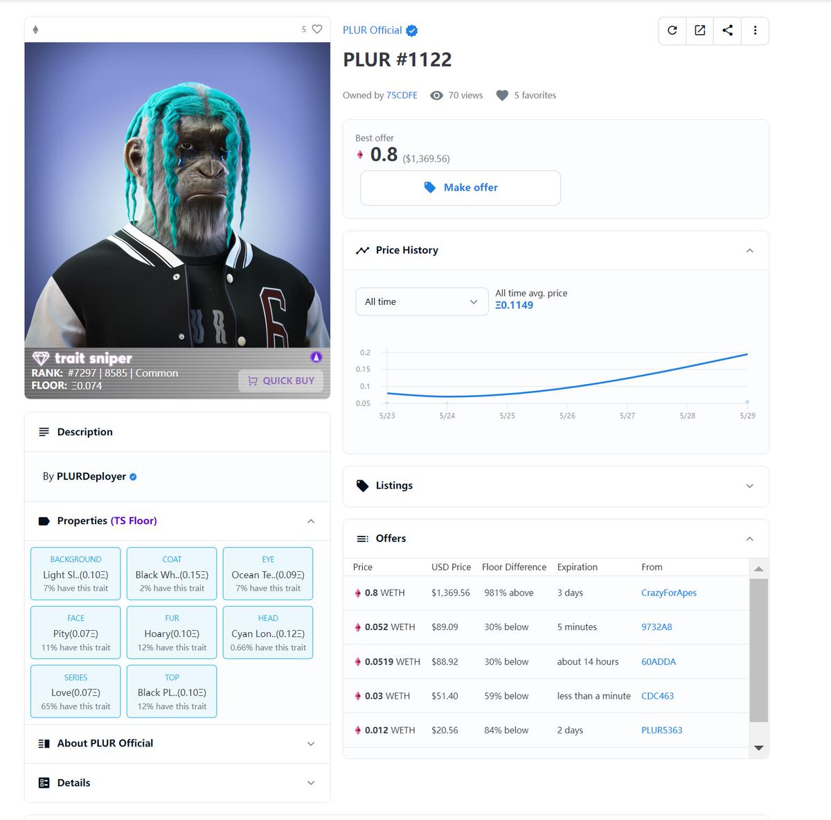Open 60ADDA offerer profile
Screen dimensions: 831x820
(x=659, y=662)
